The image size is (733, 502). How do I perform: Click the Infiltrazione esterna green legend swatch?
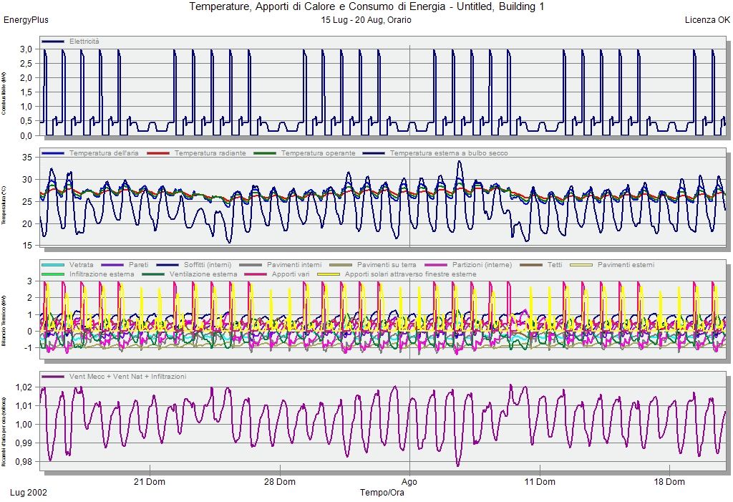[53, 274]
